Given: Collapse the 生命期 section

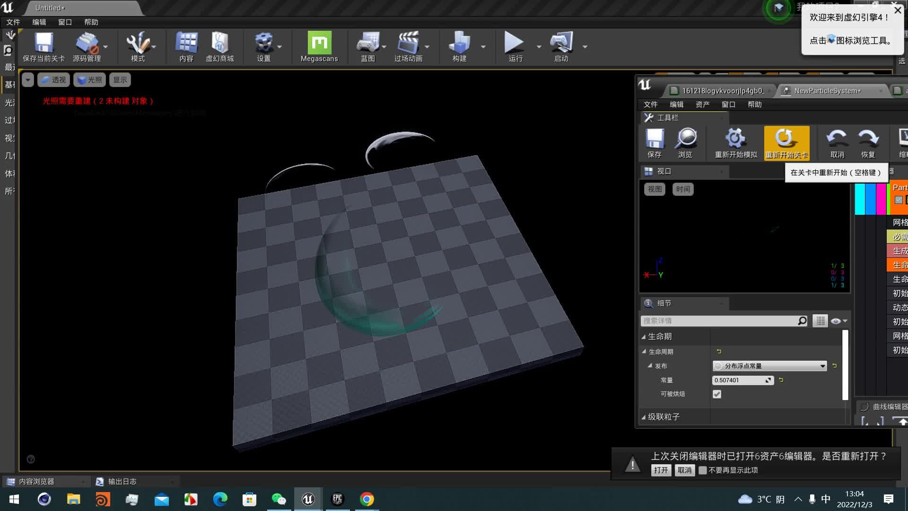Looking at the screenshot, I should pos(644,336).
